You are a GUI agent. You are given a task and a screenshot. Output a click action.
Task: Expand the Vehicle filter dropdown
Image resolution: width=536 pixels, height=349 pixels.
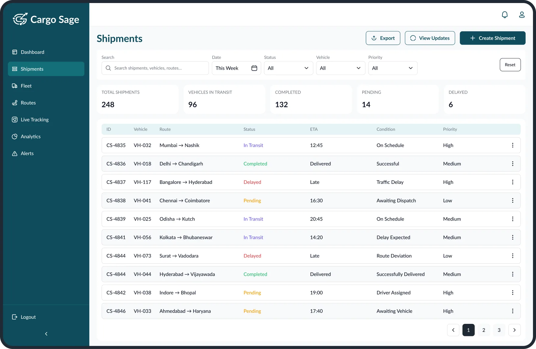click(340, 68)
